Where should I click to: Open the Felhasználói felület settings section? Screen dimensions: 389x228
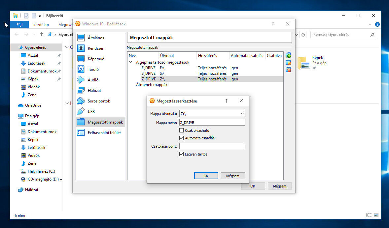(100, 133)
